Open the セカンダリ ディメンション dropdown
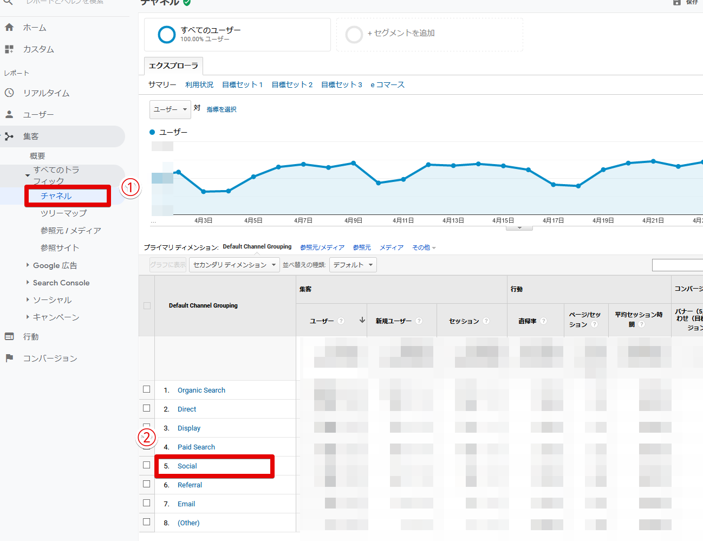Image resolution: width=703 pixels, height=541 pixels. click(234, 265)
